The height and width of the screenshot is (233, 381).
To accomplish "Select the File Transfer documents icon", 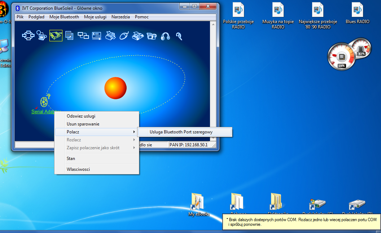I will pyautogui.click(x=69, y=36).
